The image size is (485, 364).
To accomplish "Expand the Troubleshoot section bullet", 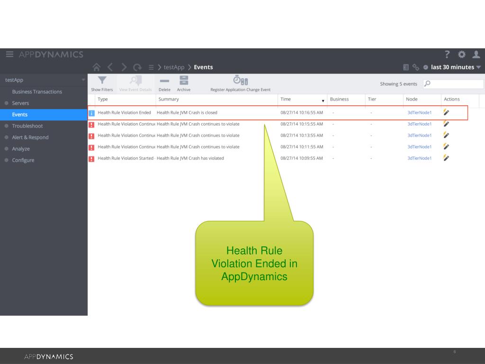I will click(x=7, y=126).
